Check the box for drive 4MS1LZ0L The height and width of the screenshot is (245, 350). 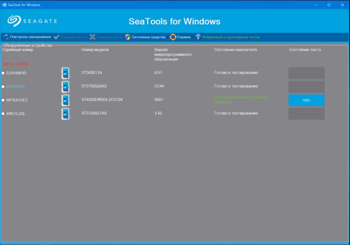pyautogui.click(x=3, y=114)
